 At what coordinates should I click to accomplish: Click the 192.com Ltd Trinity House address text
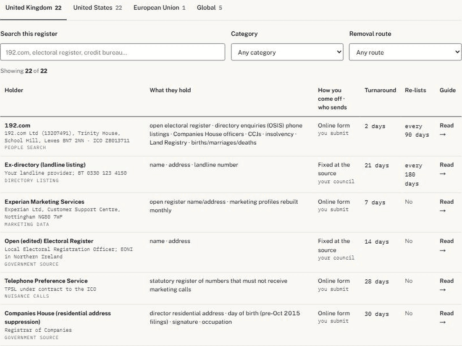(x=67, y=137)
